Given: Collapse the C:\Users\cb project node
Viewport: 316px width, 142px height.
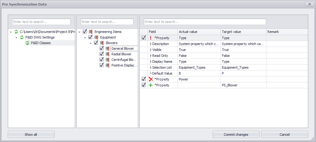Looking at the screenshot, I should (11, 32).
